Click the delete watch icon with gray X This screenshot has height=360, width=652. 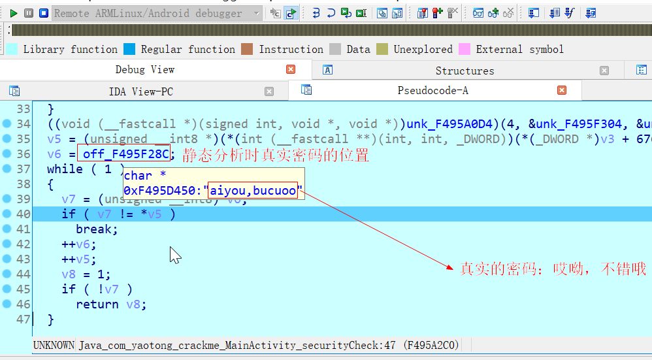pos(508,13)
